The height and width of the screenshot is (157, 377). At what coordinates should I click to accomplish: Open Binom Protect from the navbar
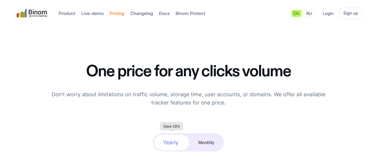[191, 13]
